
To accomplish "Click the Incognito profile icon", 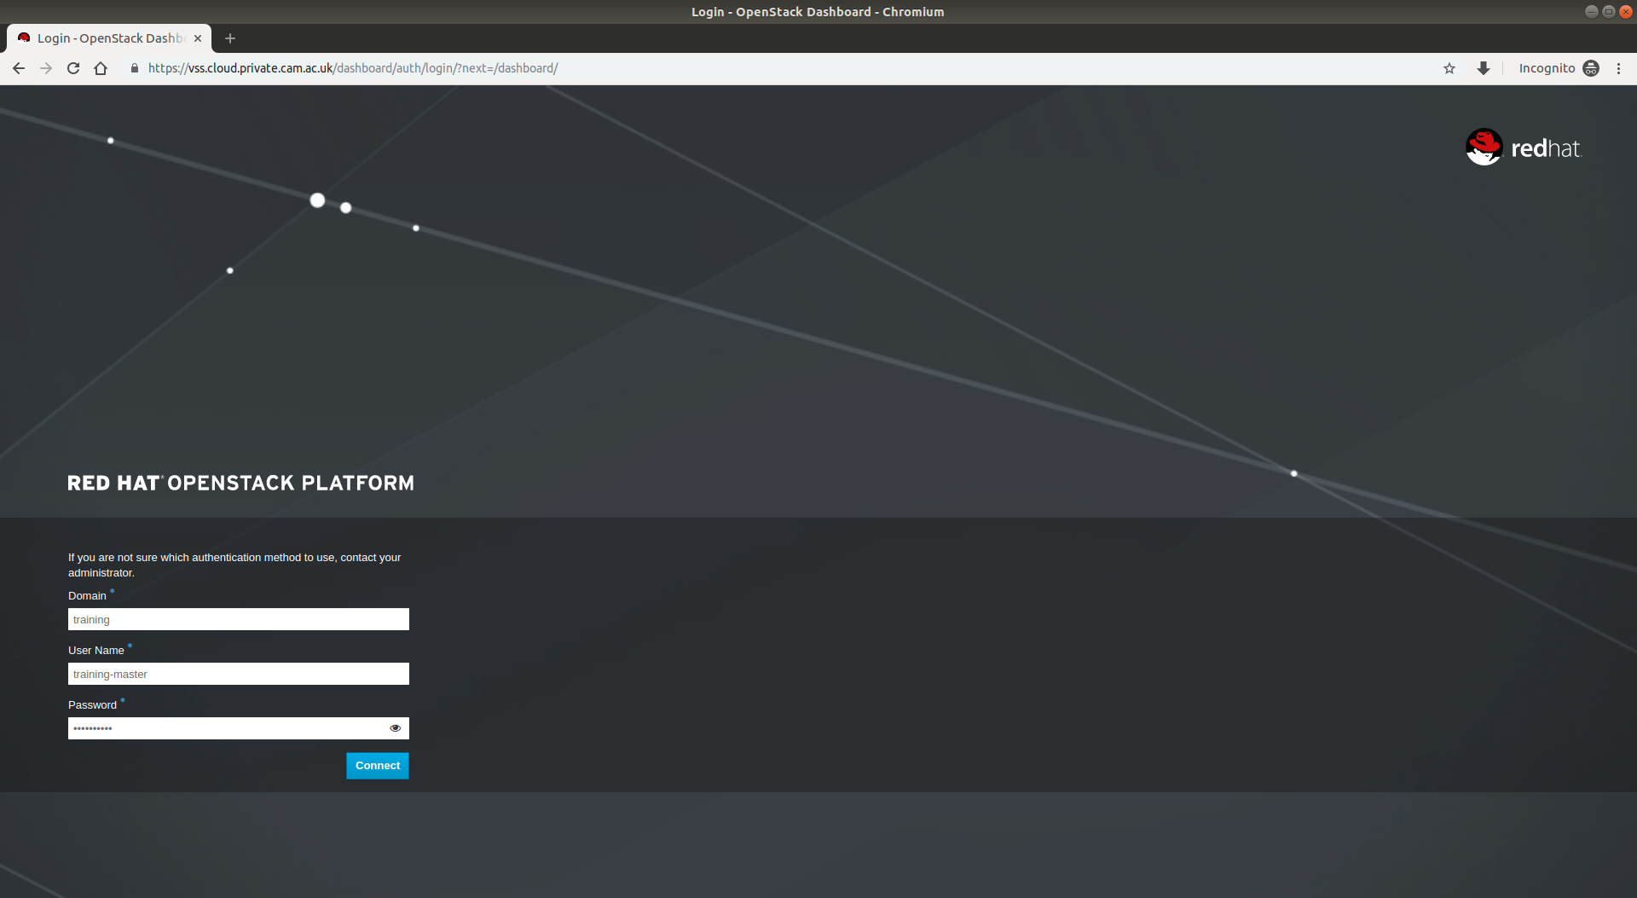I will click(x=1591, y=68).
